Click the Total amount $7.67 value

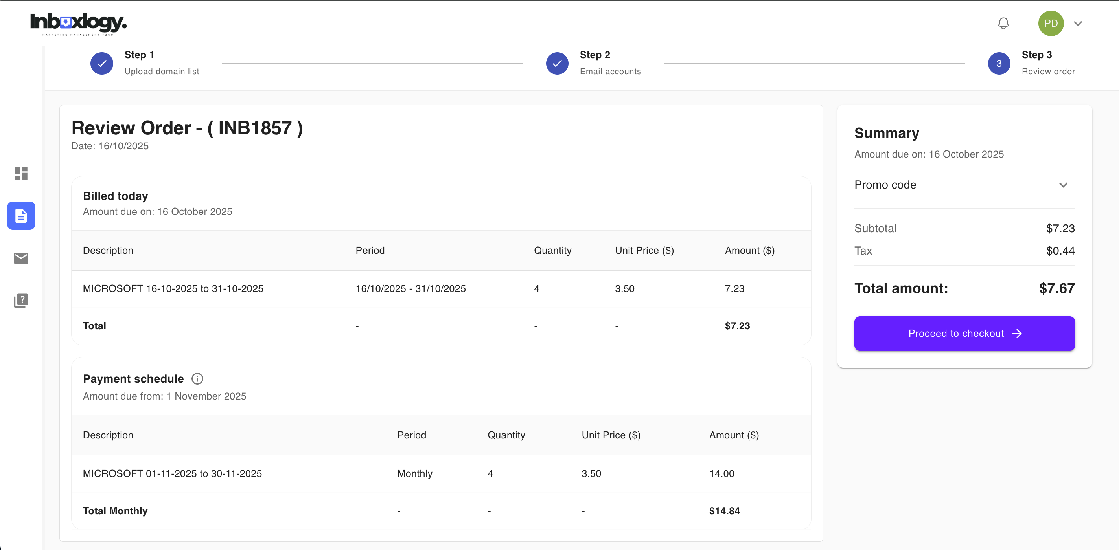pyautogui.click(x=1056, y=288)
